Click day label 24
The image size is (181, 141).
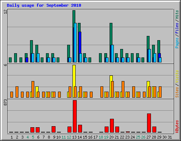[133, 137]
